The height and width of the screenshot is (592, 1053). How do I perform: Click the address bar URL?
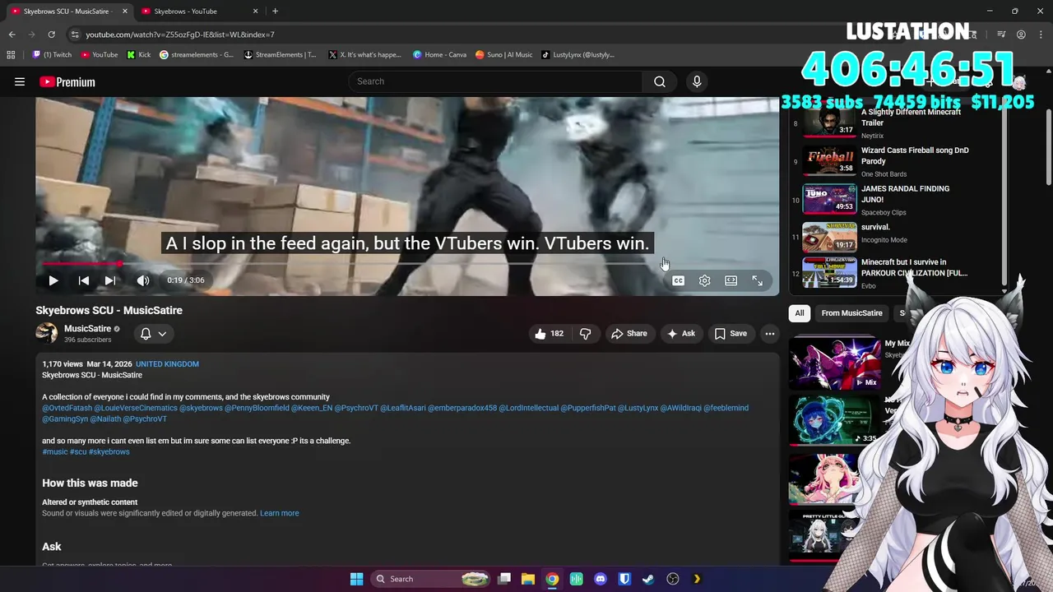coord(180,35)
